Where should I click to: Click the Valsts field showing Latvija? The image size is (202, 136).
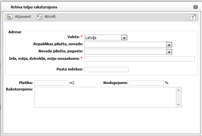tap(102, 38)
